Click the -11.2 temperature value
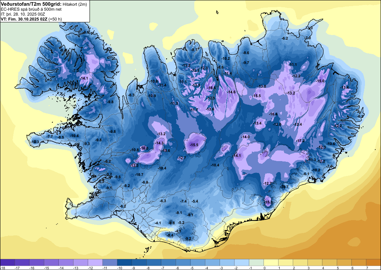381x270 pixels. coord(186,66)
